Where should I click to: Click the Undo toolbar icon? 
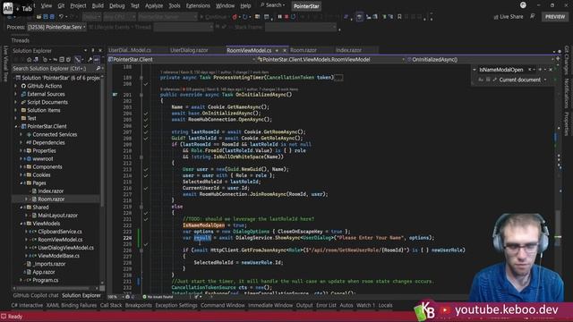[62, 17]
